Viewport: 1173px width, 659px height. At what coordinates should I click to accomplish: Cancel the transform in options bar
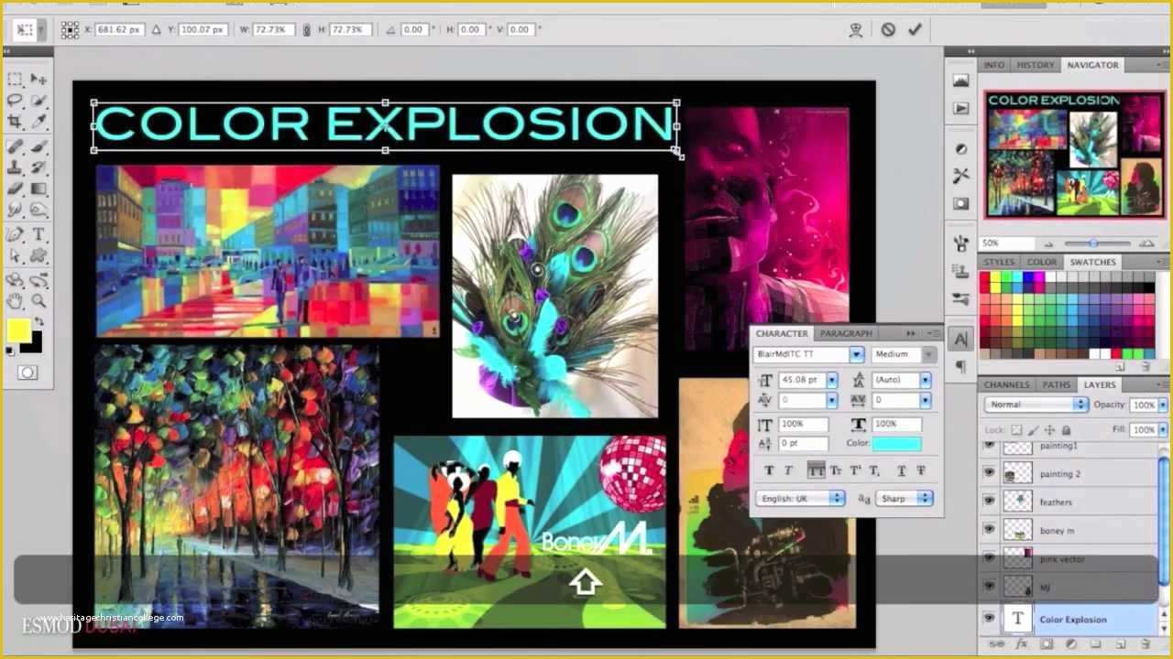[888, 29]
